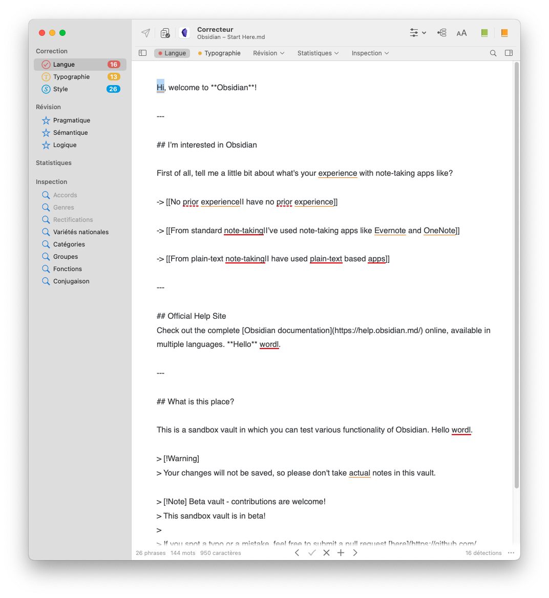Accept correction with the checkmark icon
Screen dimensions: 549x598
point(312,552)
